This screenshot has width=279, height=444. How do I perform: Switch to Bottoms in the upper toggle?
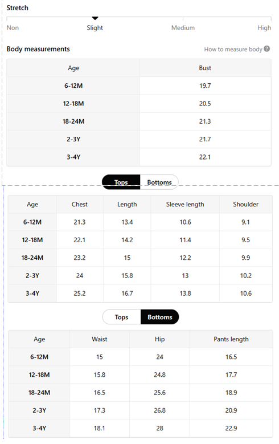(159, 182)
